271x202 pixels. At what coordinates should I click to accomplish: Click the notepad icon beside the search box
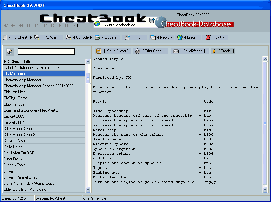[10, 51]
